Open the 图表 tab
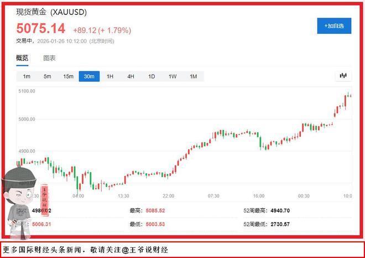 pyautogui.click(x=49, y=58)
